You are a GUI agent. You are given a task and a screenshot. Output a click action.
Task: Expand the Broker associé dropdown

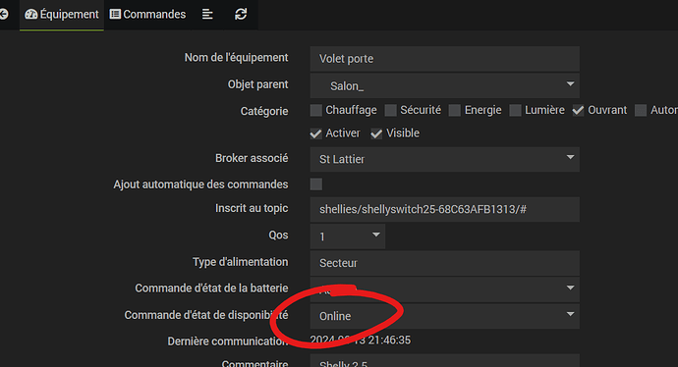click(x=444, y=159)
